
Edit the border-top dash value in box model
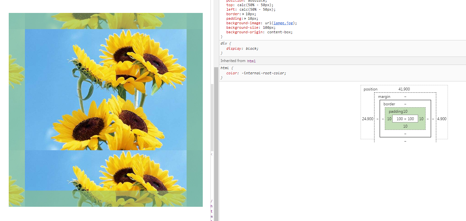click(405, 104)
